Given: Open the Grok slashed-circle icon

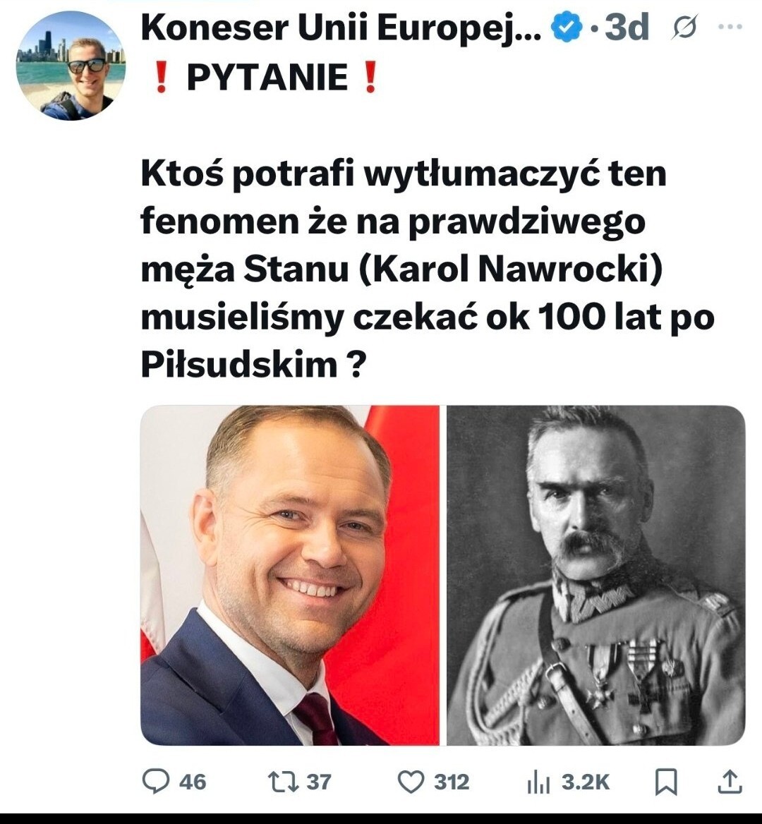Looking at the screenshot, I should point(684,28).
